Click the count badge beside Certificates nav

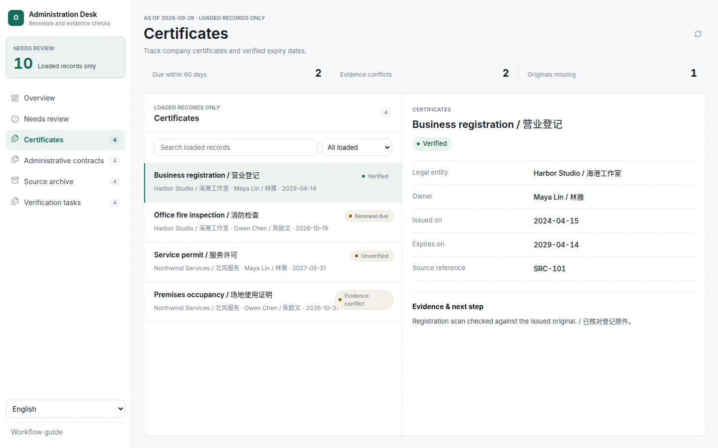(x=115, y=140)
